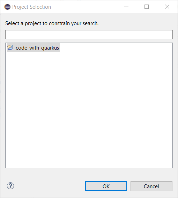Click the greyed-out minimize button
The width and height of the screenshot is (178, 198).
pyautogui.click(x=126, y=7)
